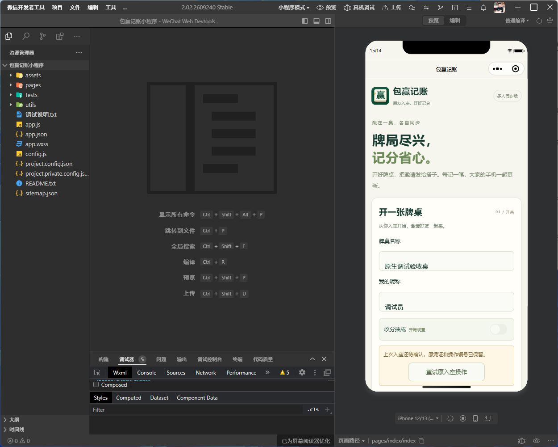Image resolution: width=558 pixels, height=447 pixels.
Task: Click the element inspector picker in debugger
Action: (x=97, y=372)
